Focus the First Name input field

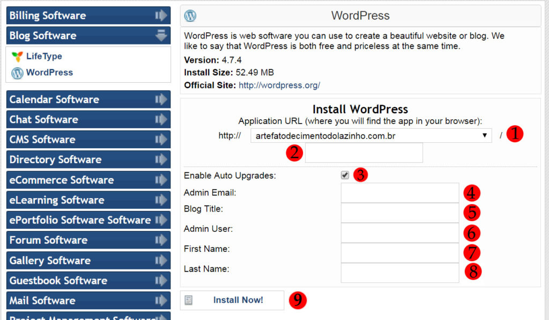pos(400,253)
